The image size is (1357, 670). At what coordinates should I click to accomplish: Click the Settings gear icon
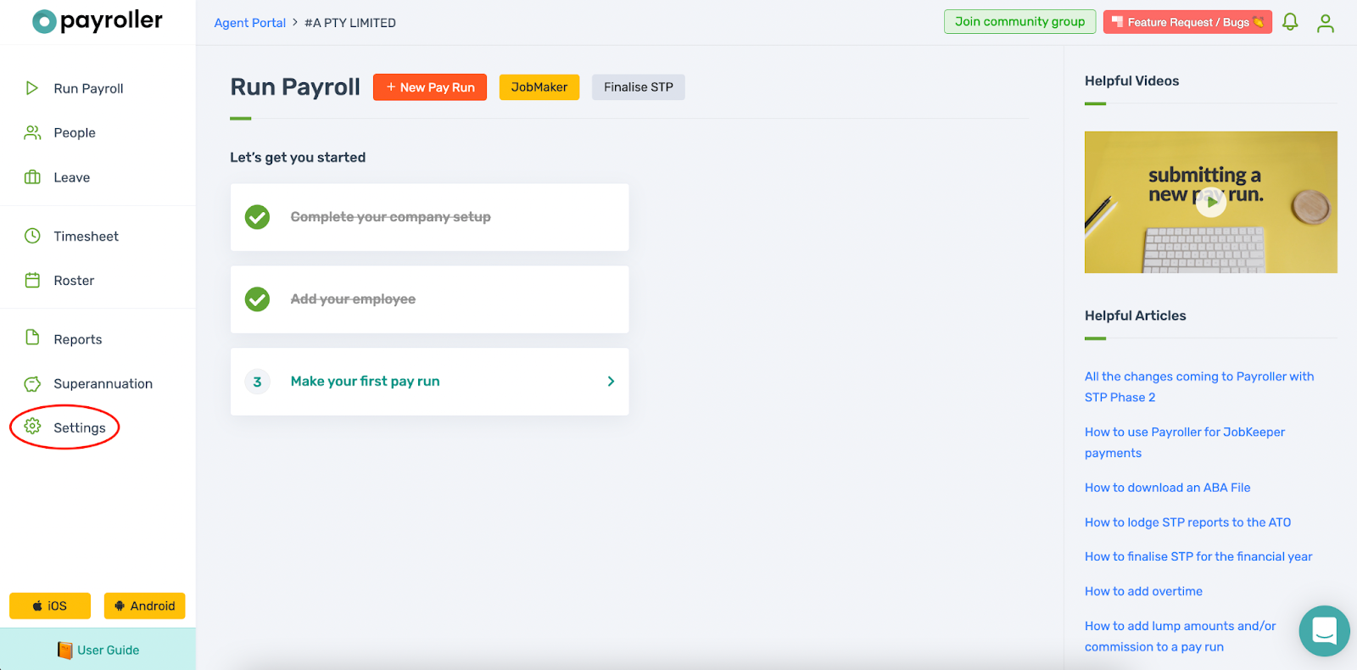(x=32, y=427)
